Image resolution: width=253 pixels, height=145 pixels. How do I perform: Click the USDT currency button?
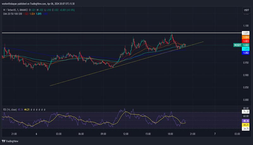coord(246,10)
